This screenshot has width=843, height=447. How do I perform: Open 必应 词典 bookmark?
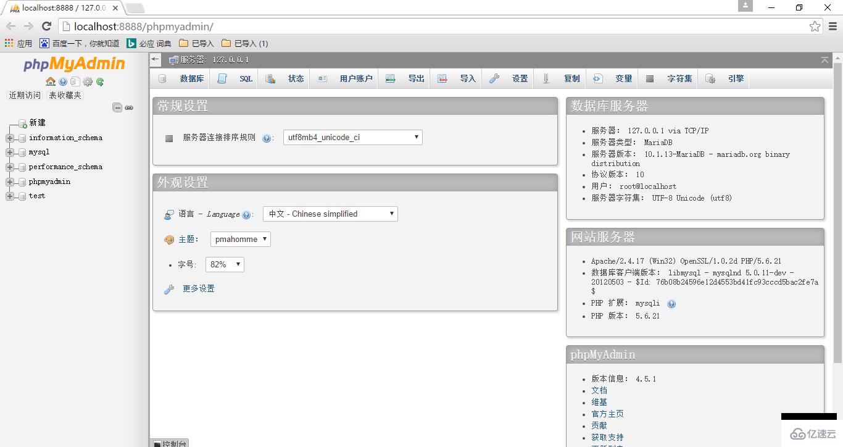point(149,43)
